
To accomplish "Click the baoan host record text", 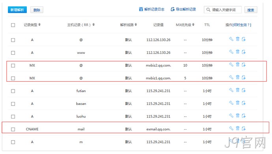I will pyautogui.click(x=81, y=104).
